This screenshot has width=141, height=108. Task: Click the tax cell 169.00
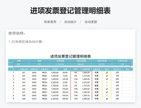[x=65, y=79]
